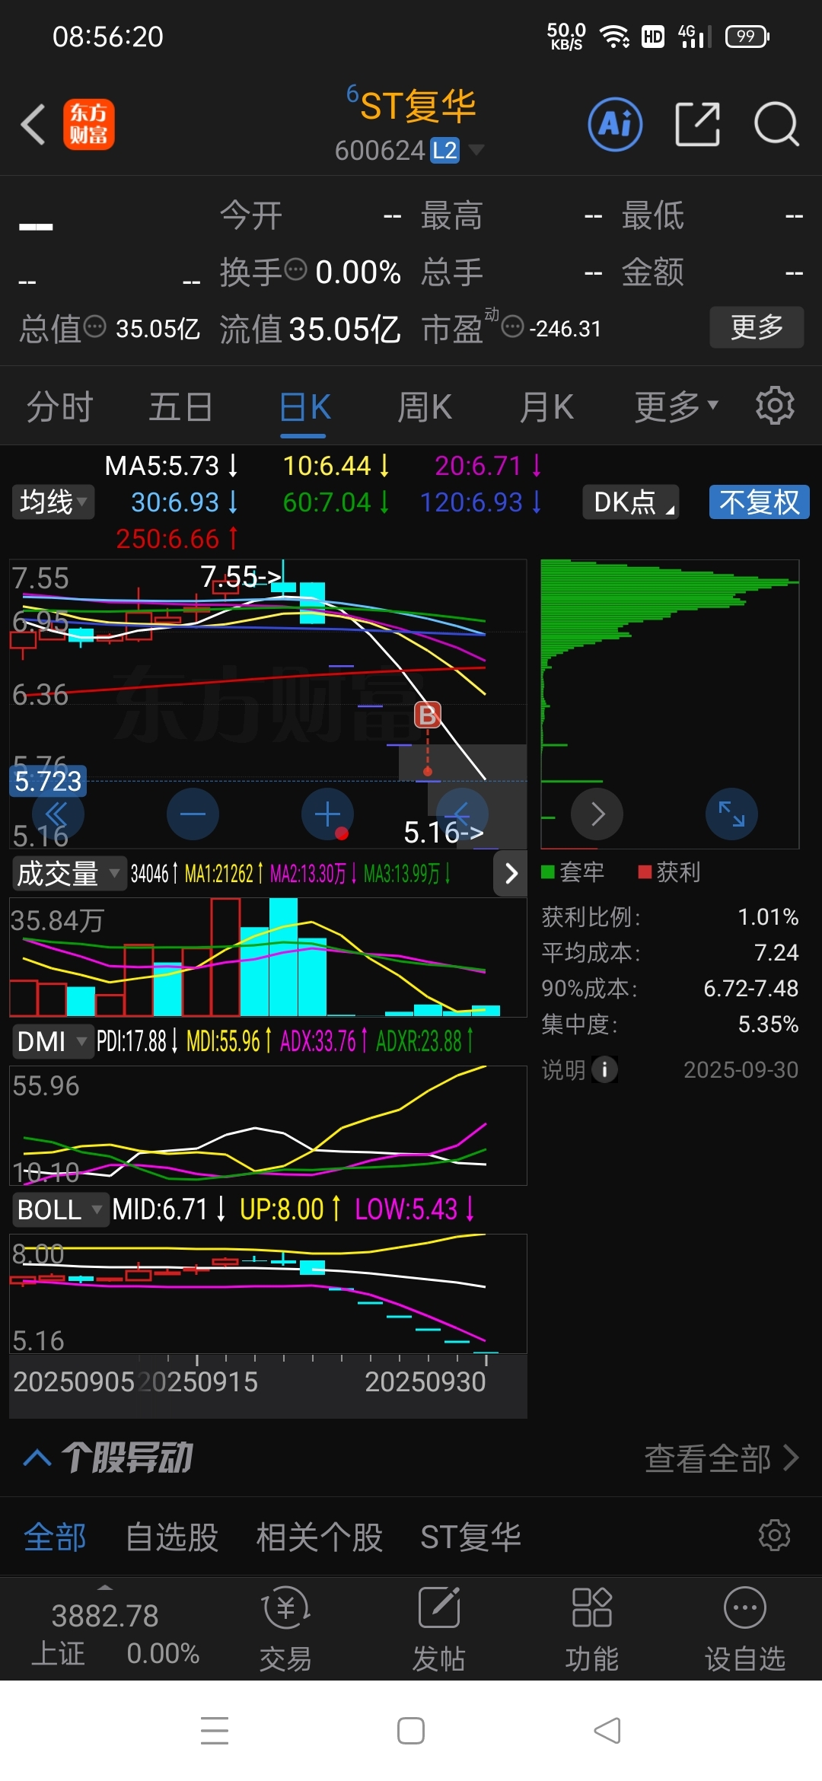
Task: Switch to 分时 tab
Action: coord(60,406)
